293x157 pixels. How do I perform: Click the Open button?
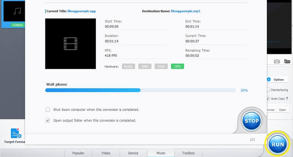click(x=282, y=110)
